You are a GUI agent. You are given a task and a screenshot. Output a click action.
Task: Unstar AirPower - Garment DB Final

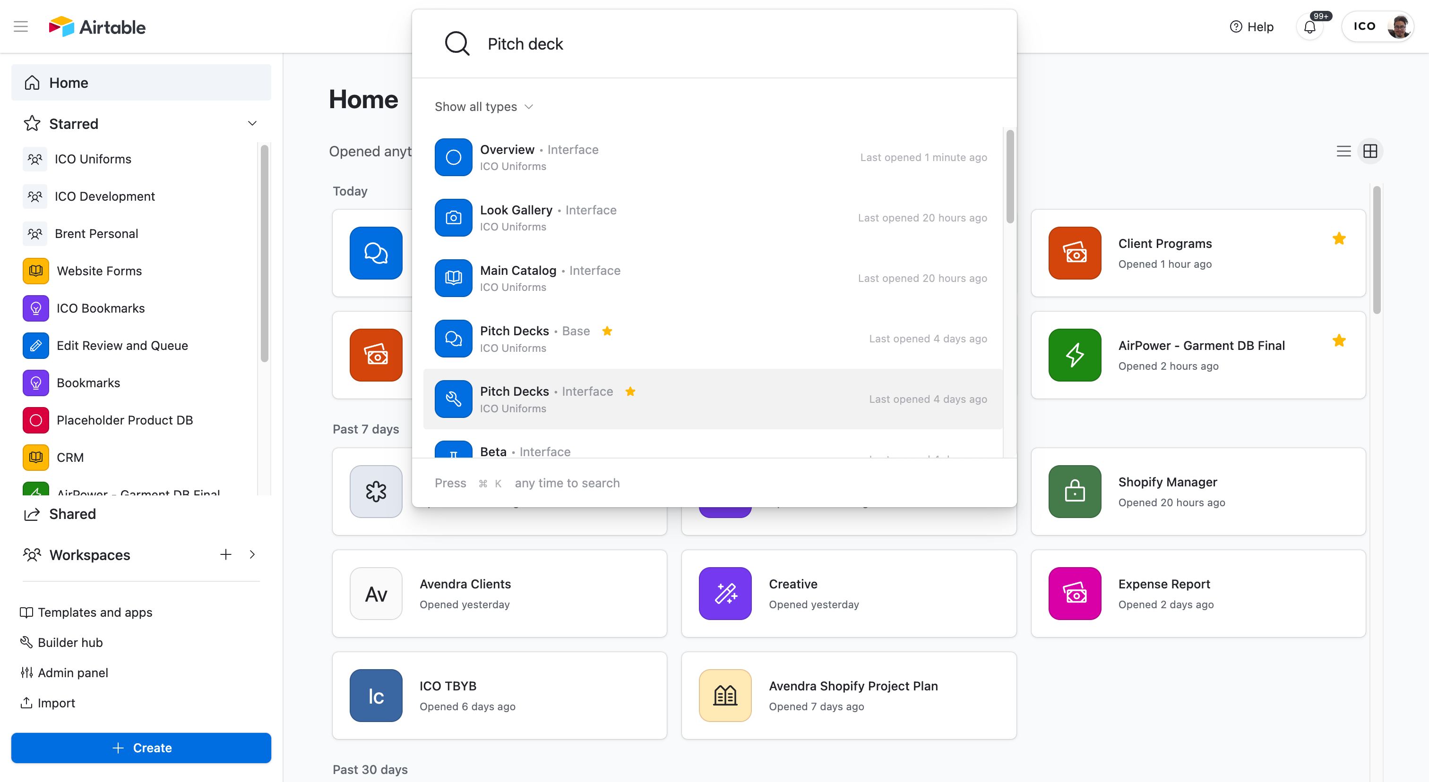1339,341
